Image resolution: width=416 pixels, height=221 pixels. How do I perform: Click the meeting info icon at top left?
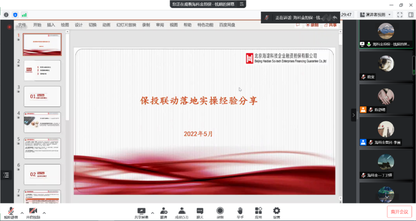point(6,15)
